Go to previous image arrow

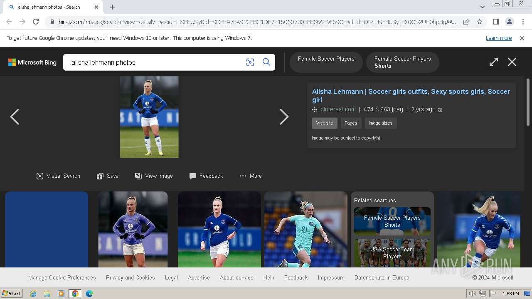tap(15, 117)
